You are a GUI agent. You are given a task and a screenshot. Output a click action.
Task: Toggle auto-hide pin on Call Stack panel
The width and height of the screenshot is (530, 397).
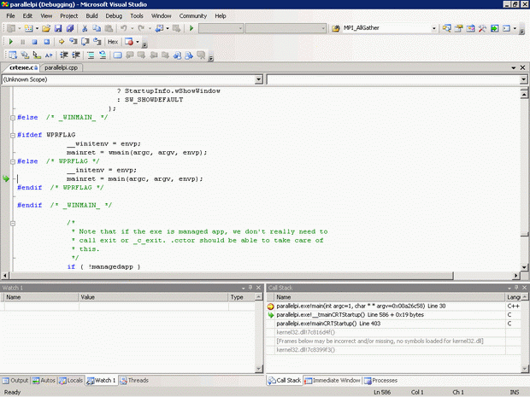[x=516, y=288]
